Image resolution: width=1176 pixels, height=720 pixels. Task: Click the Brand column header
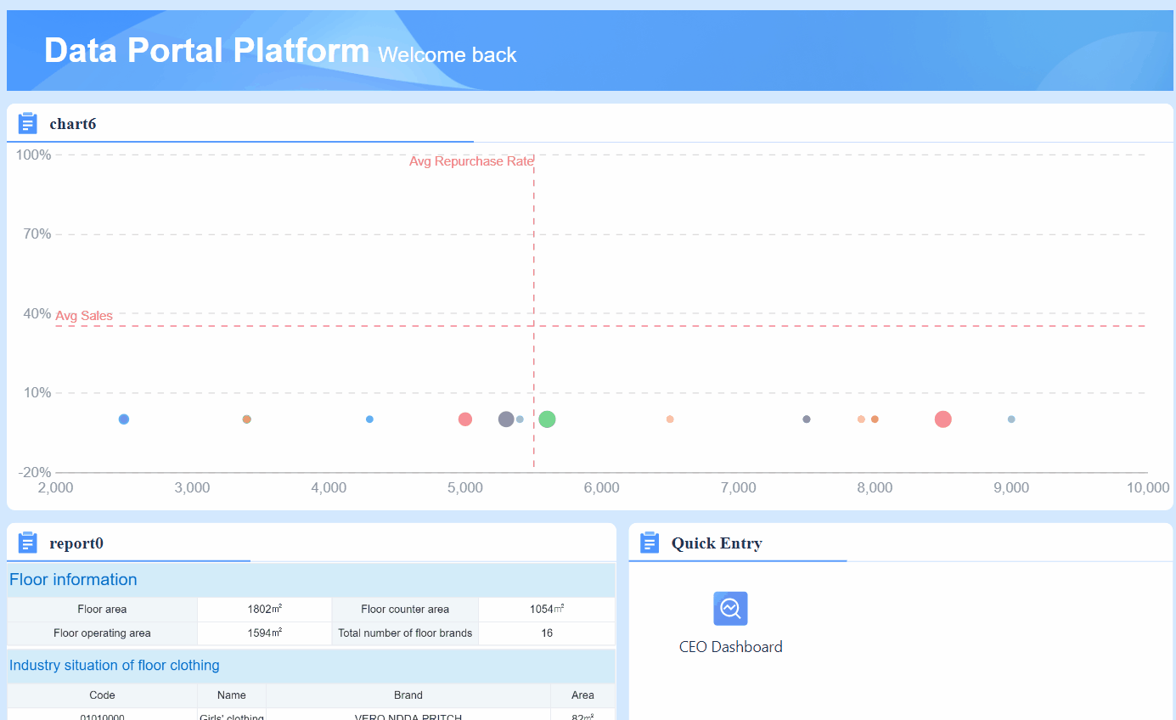[408, 695]
